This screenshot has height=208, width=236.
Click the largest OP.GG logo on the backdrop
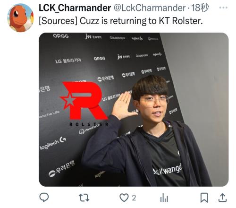click(61, 36)
